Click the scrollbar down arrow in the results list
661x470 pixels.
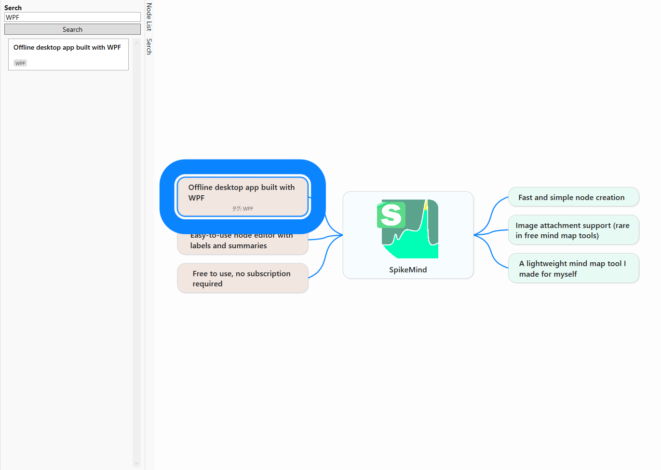[136, 463]
